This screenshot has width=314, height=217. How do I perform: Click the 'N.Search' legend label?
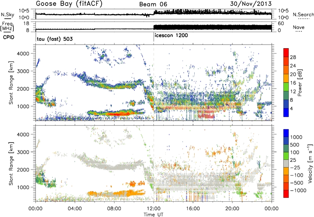pos(303,14)
